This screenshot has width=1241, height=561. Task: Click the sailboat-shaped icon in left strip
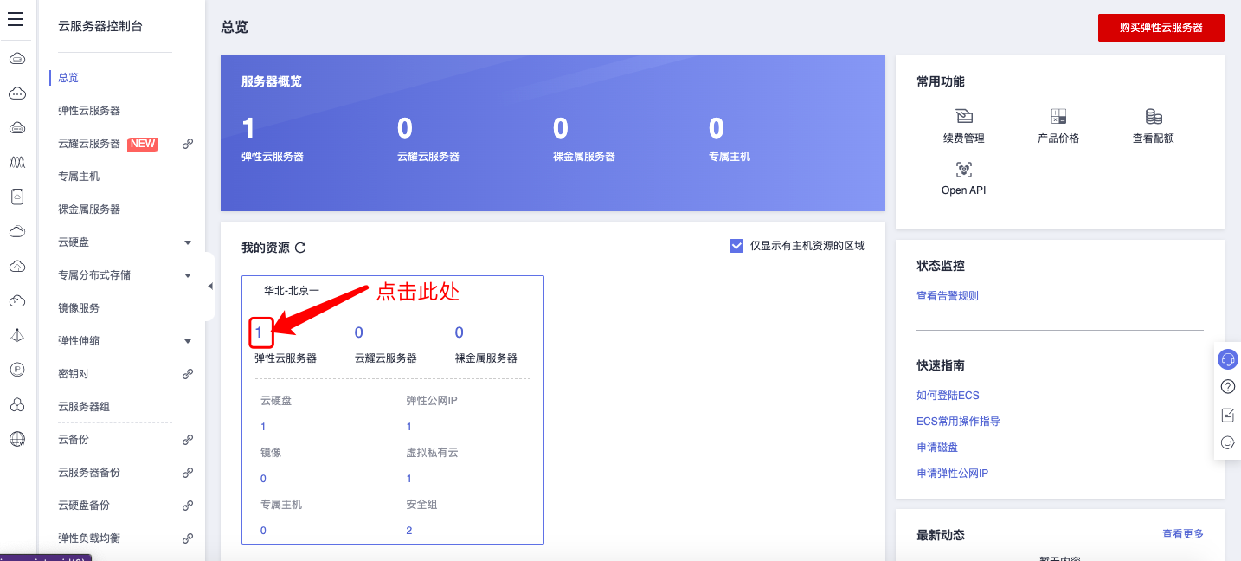click(x=16, y=335)
